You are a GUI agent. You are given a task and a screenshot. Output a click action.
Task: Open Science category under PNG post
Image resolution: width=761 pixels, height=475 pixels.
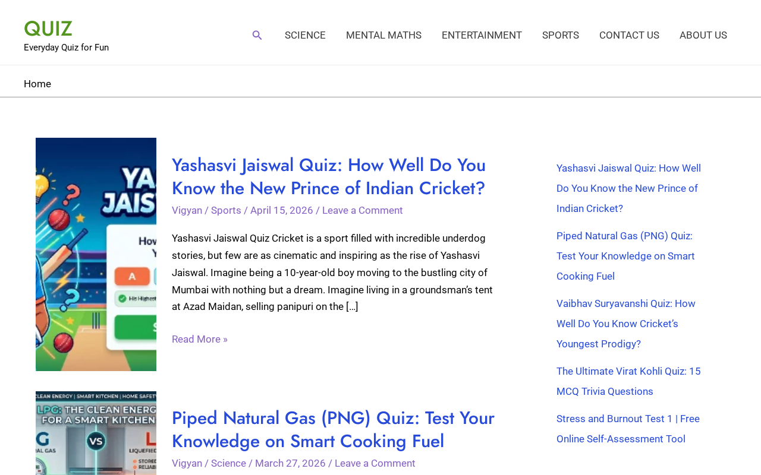[228, 463]
